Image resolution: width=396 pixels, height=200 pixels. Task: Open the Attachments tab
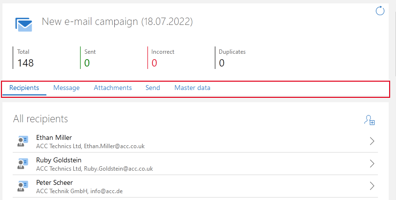(113, 88)
